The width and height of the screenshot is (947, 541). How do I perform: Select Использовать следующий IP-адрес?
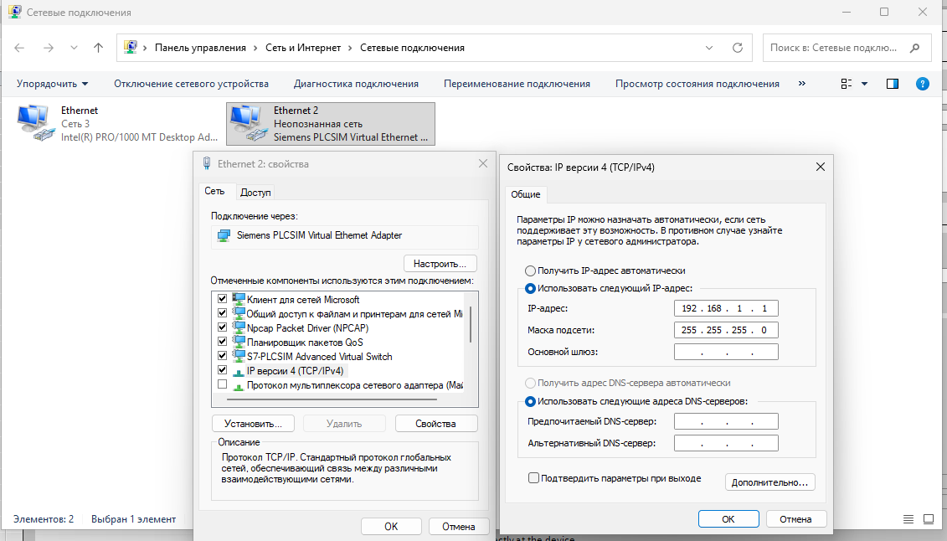[530, 288]
